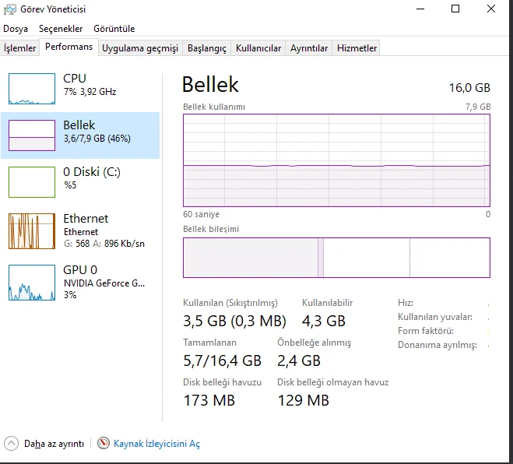
Task: Switch to the İşlemler tab
Action: [20, 48]
